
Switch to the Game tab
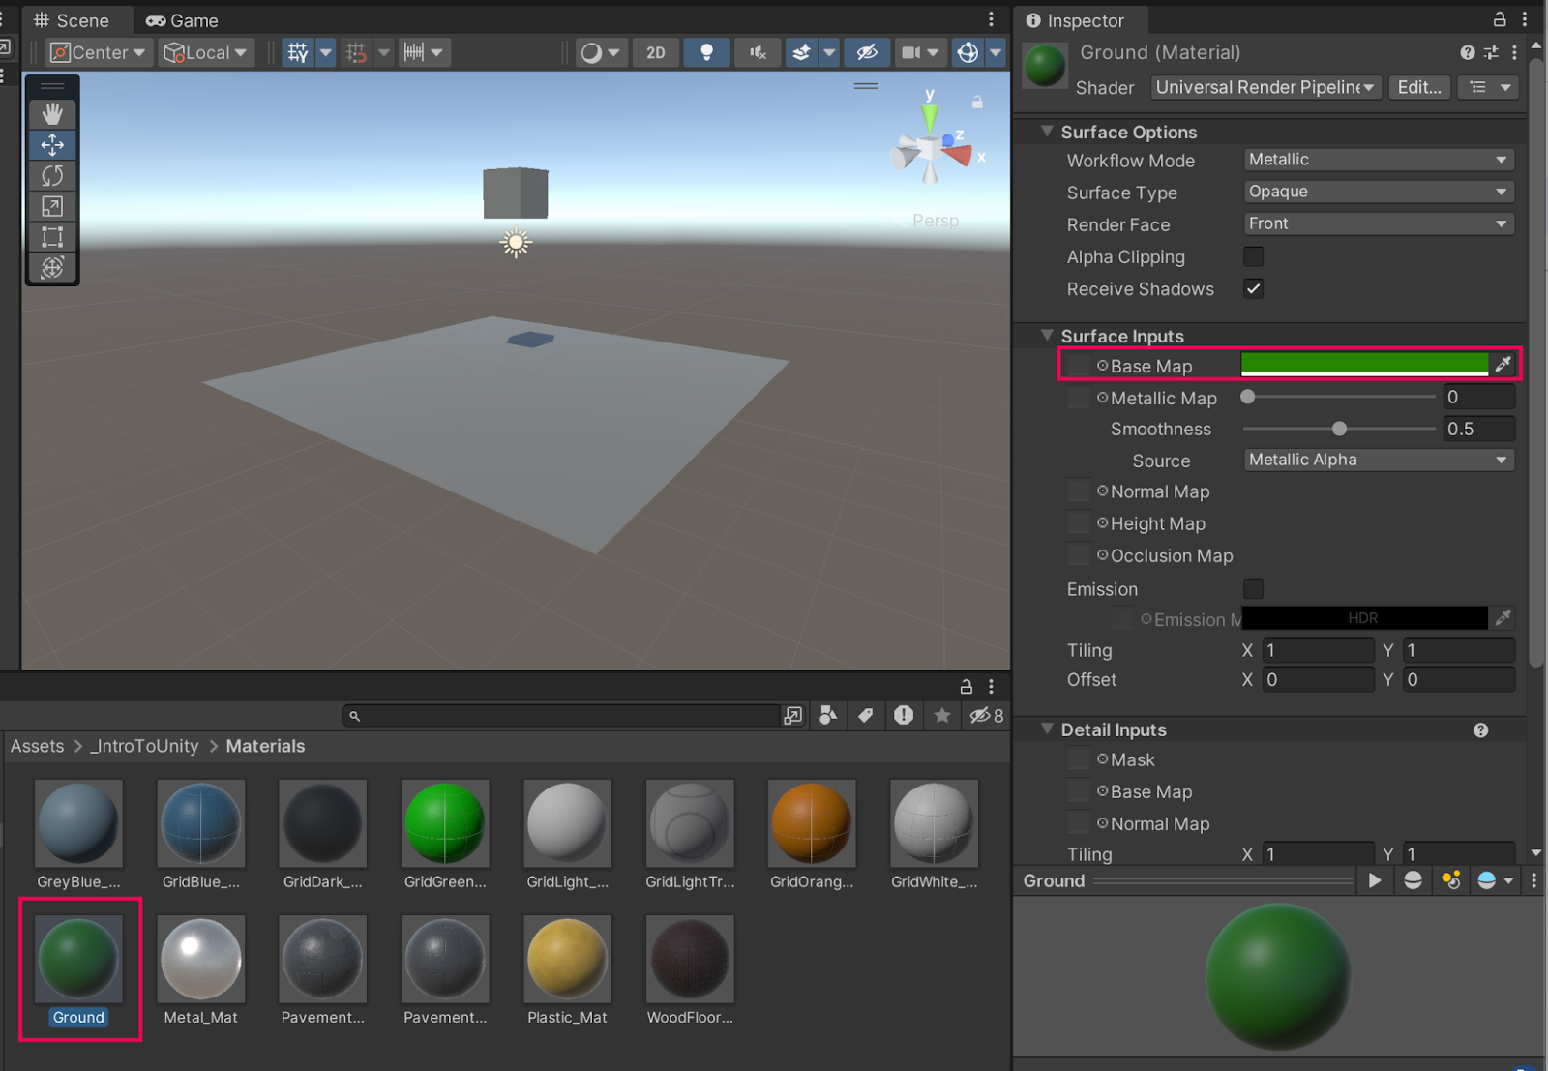182,20
